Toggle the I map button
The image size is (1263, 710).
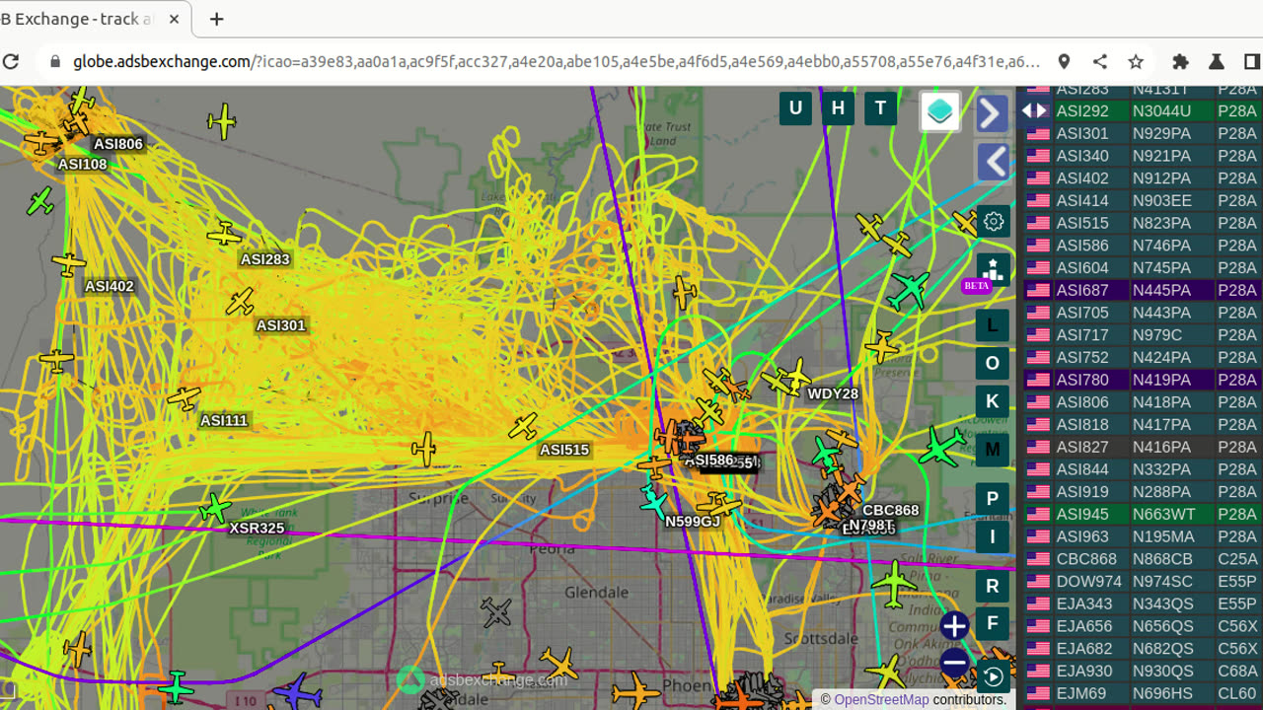[x=993, y=537]
